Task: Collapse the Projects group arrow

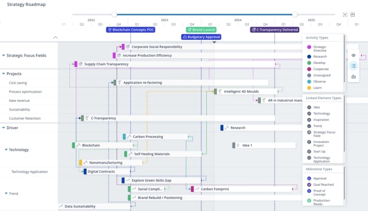Action: click(3, 74)
